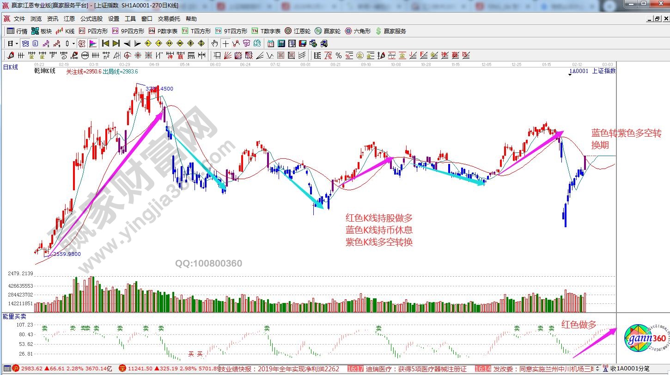Open the 交易委托 menu
The image size is (670, 375).
[169, 19]
